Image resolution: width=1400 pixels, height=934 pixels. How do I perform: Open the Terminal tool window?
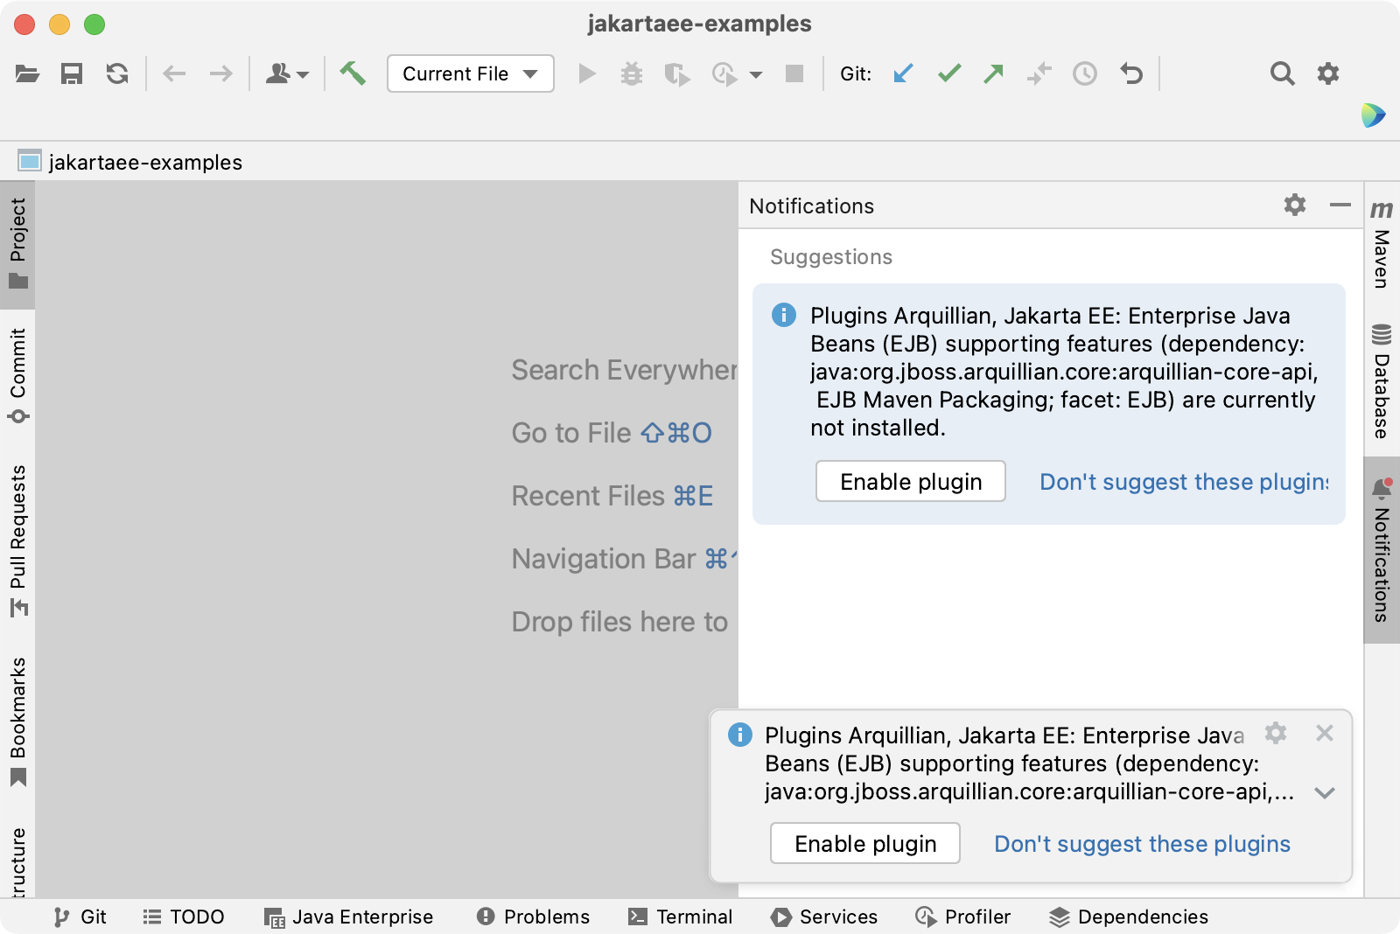point(680,917)
